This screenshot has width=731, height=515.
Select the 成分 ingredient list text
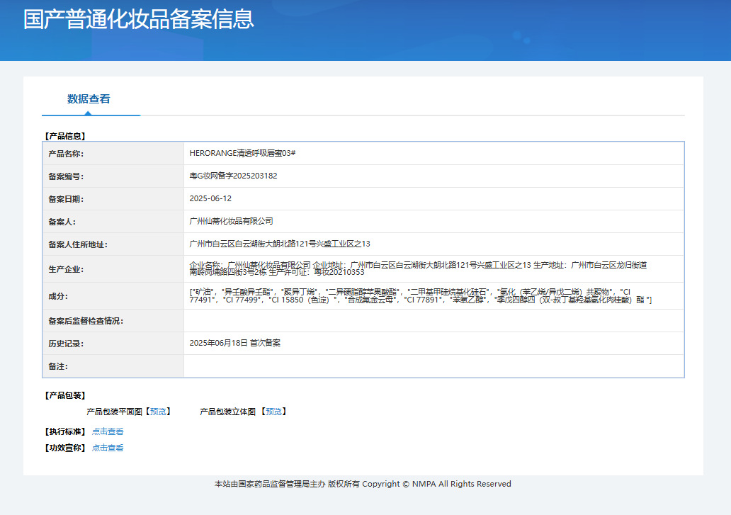point(421,296)
